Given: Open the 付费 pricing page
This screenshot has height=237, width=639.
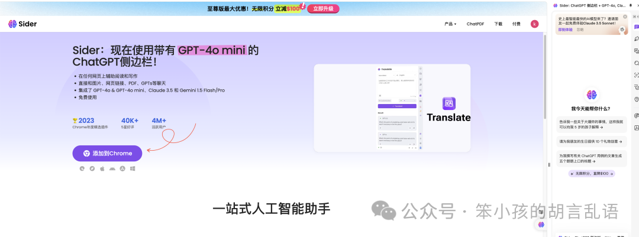Looking at the screenshot, I should (517, 24).
